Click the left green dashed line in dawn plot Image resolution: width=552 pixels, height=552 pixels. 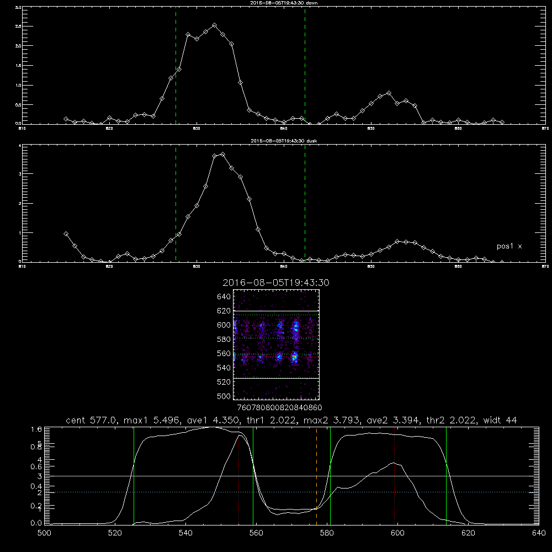(x=176, y=66)
